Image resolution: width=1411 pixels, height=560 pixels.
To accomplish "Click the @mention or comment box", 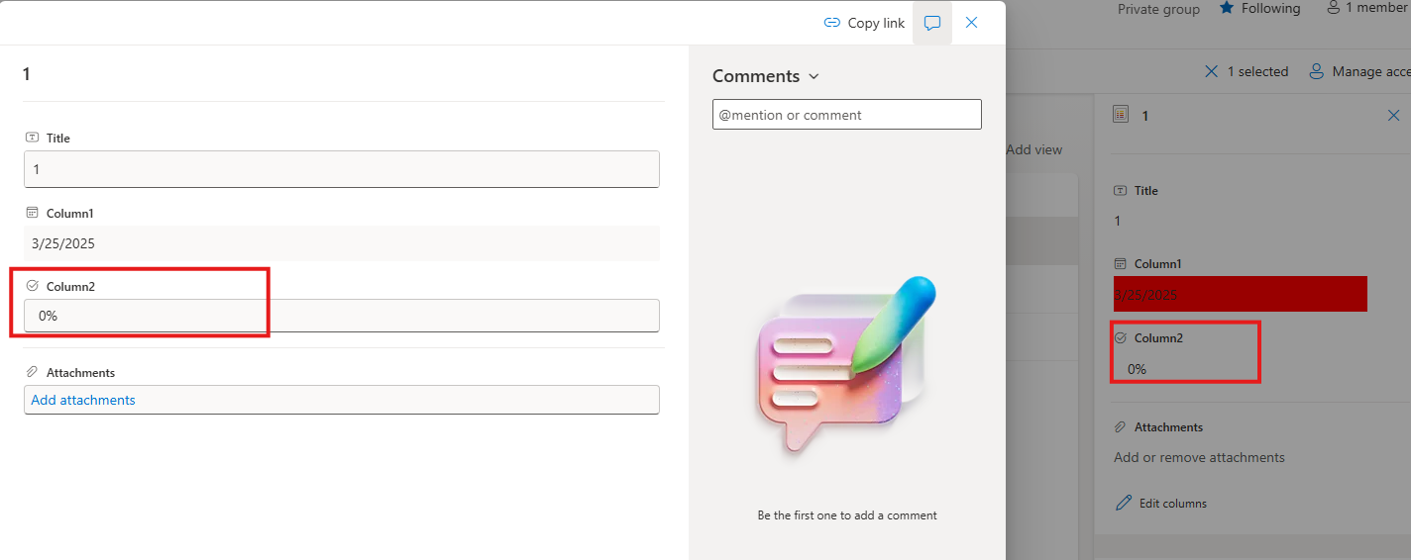I will point(847,114).
